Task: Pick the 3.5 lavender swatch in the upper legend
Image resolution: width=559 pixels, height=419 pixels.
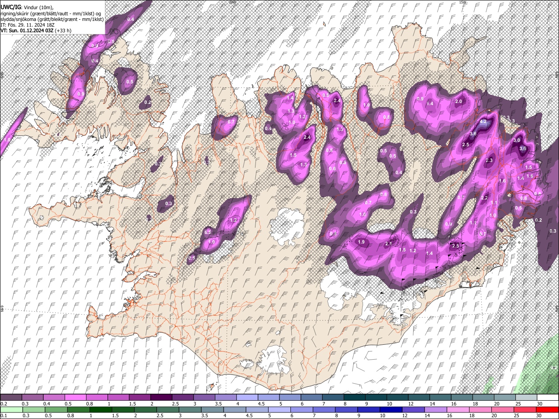Action: click(x=226, y=398)
